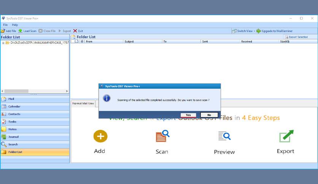The image size is (318, 184).
Task: Click the red Exit toolbar icon
Action: click(75, 31)
